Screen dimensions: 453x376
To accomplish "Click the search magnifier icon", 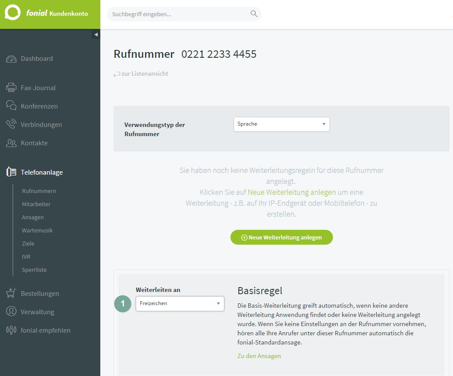I will 254,14.
